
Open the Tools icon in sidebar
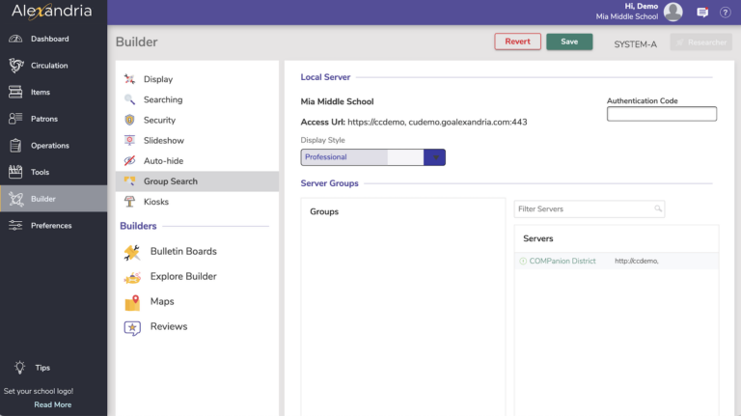(x=15, y=172)
